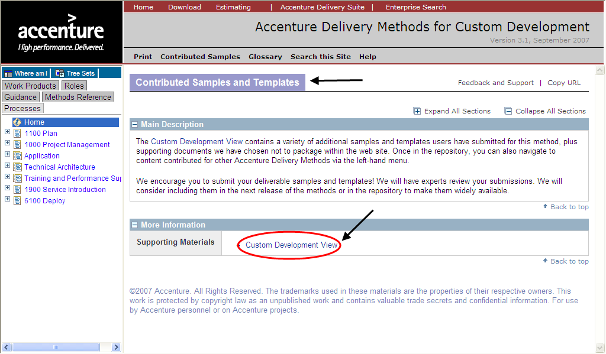
Task: Click Print in the toolbar
Action: click(x=143, y=57)
